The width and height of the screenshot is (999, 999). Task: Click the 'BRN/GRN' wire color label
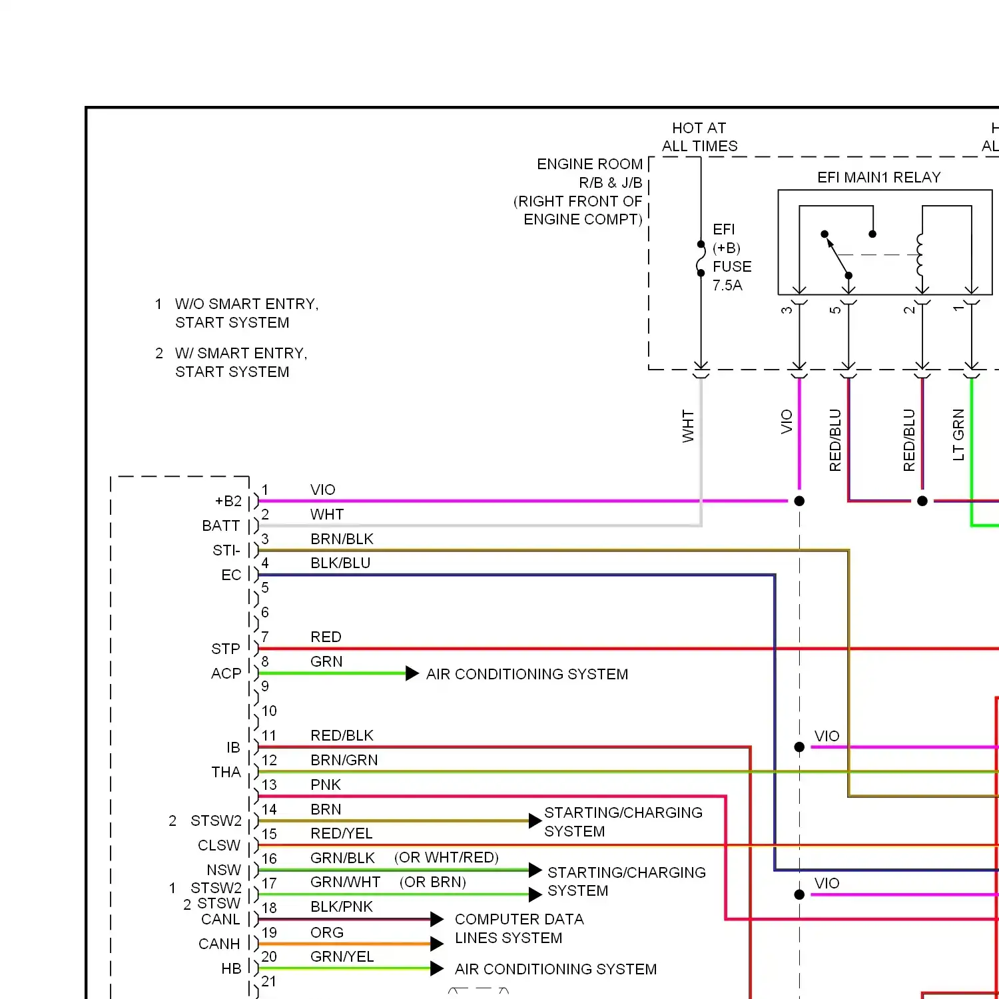point(344,760)
